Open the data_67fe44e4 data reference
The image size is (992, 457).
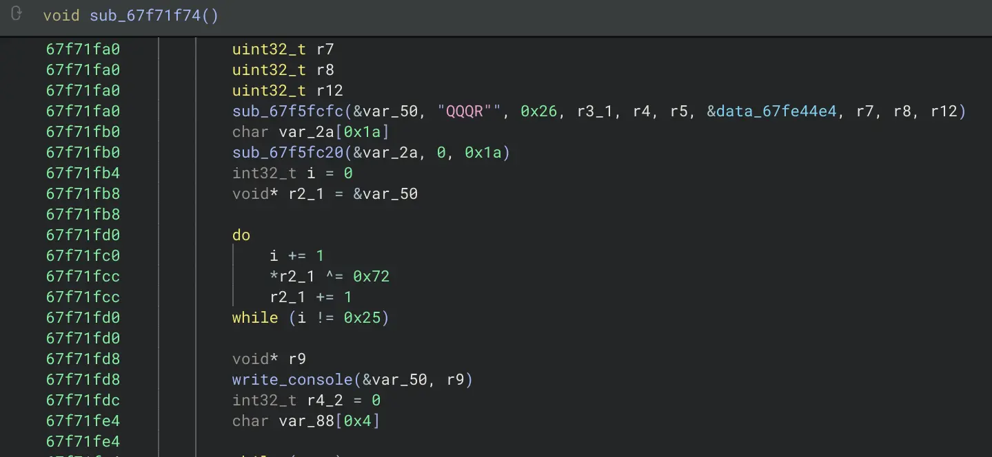pos(776,111)
